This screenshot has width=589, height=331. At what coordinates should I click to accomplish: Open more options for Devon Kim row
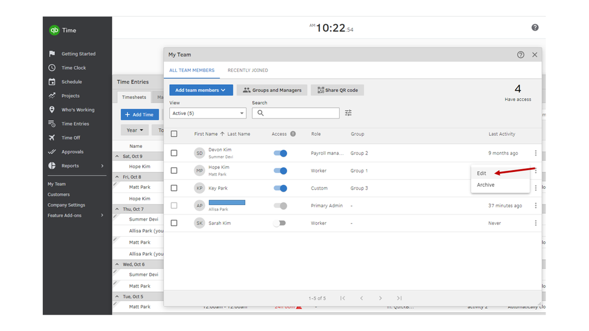[x=536, y=153]
